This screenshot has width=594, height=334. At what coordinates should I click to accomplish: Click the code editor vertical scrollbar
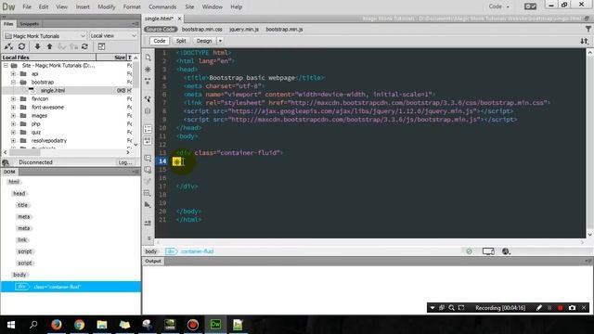[x=590, y=143]
